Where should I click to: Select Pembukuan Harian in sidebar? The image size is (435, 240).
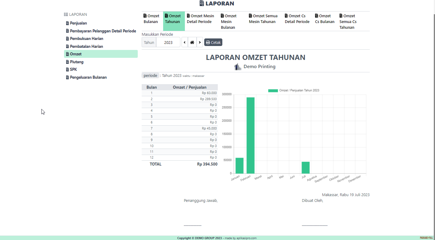(86, 39)
